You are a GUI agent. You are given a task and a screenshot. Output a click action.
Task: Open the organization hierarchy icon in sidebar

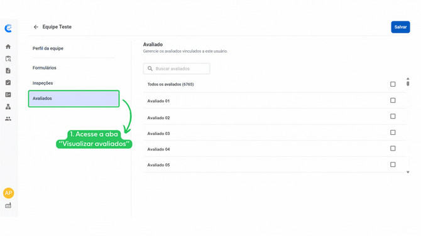click(8, 107)
